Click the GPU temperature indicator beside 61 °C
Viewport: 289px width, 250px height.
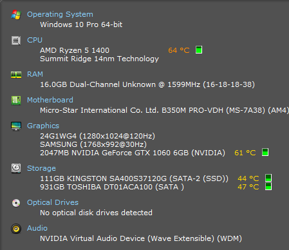[x=265, y=152]
